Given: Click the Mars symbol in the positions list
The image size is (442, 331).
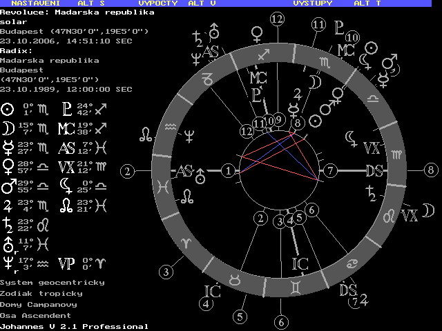Looking at the screenshot, I should click(8, 186).
